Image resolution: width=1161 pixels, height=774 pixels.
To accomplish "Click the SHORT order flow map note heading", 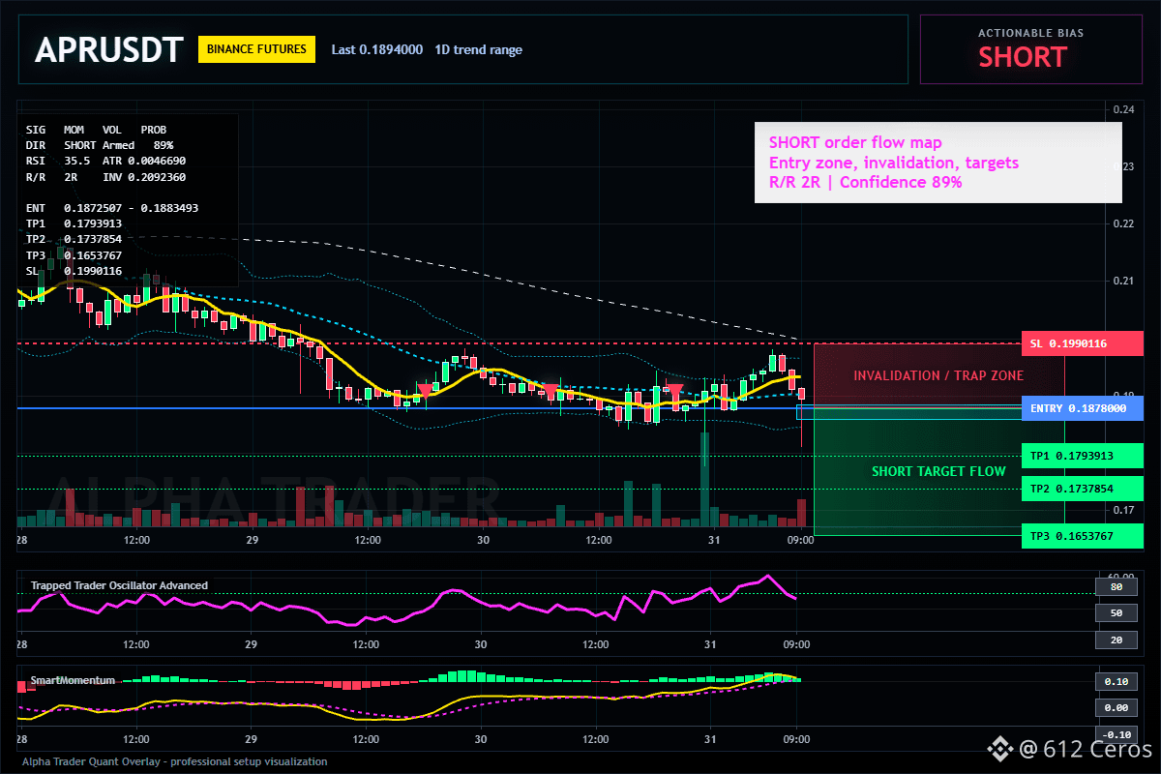I will click(x=855, y=143).
